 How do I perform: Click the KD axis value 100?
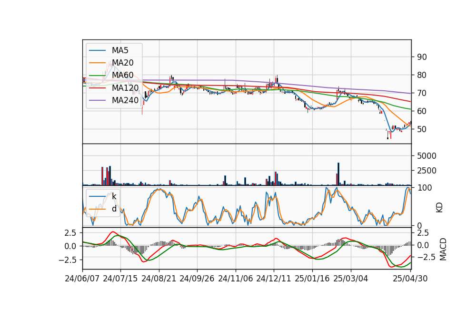[x=424, y=188]
